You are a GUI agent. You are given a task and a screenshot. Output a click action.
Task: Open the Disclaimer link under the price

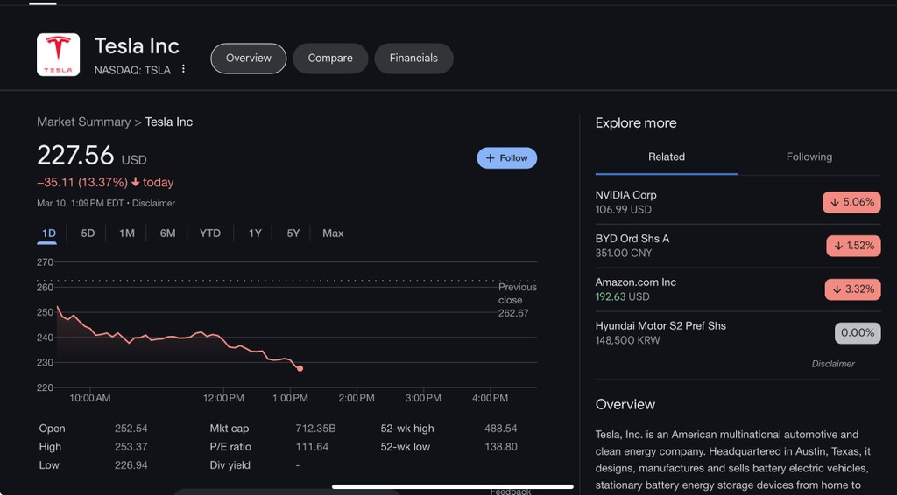pyautogui.click(x=153, y=203)
